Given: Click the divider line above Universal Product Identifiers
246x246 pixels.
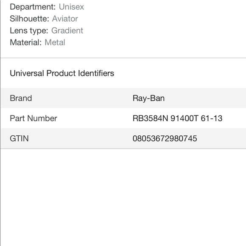Looking at the screenshot, I should point(123,58).
